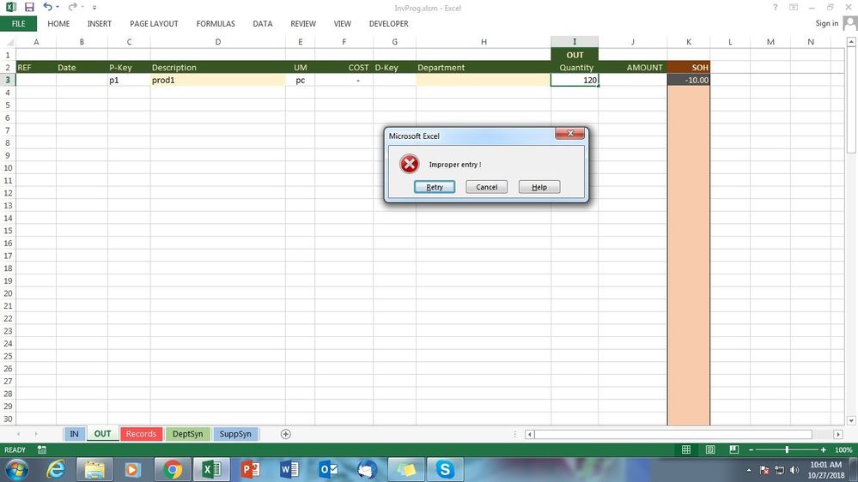Switch to the INSERT ribbon tab
Viewport: 858px width, 482px height.
pyautogui.click(x=100, y=23)
